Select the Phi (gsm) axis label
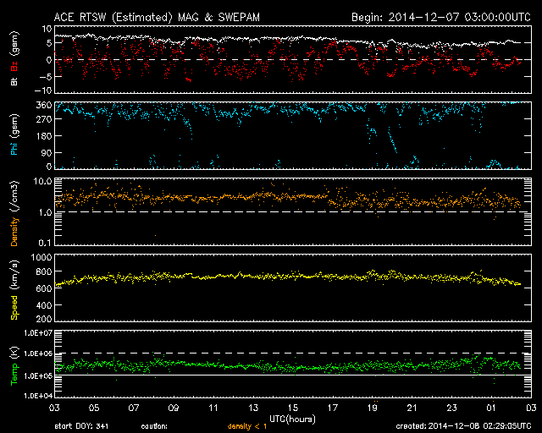542x433 pixels. pos(14,134)
